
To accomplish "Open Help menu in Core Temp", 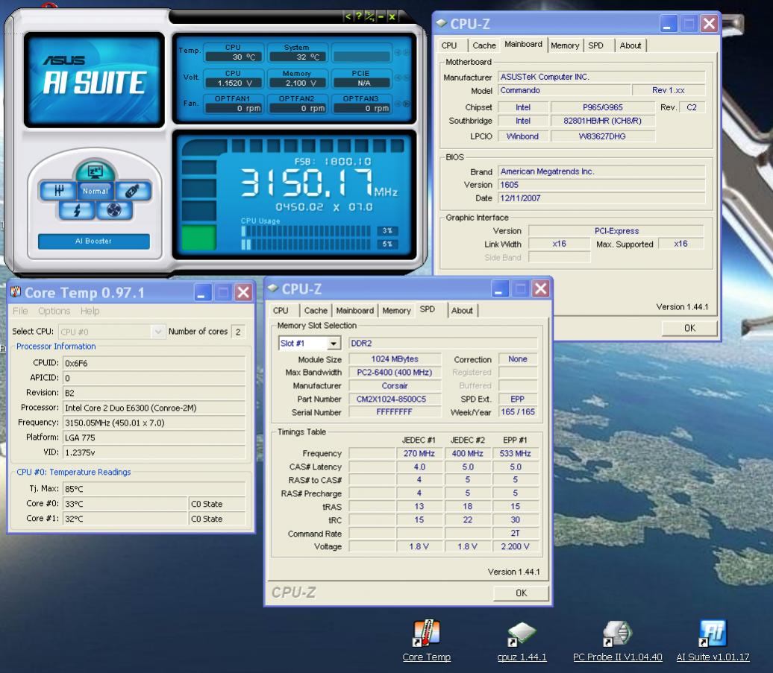I will (90, 311).
